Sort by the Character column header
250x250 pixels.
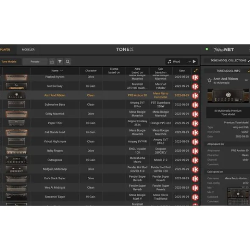tap(91, 71)
